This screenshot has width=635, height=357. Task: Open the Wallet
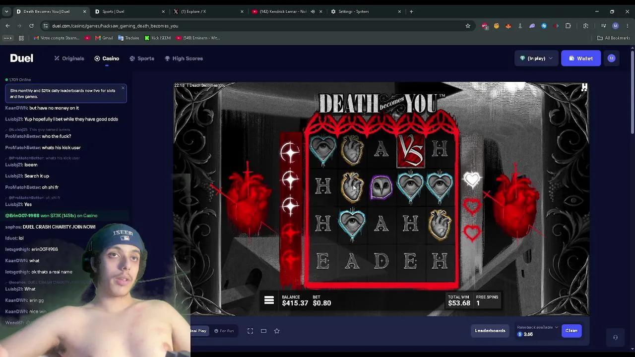pyautogui.click(x=580, y=59)
